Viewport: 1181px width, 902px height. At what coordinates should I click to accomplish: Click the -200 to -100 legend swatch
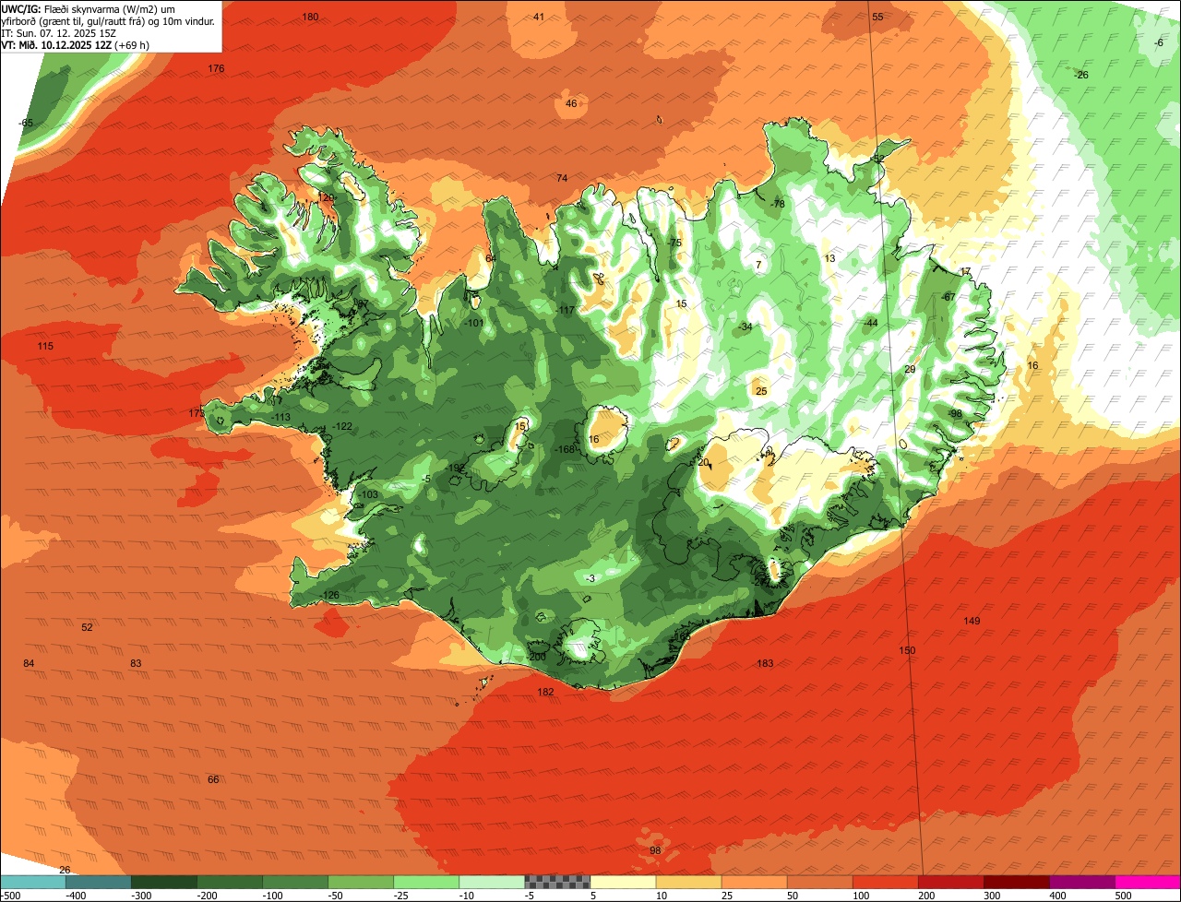[230, 882]
